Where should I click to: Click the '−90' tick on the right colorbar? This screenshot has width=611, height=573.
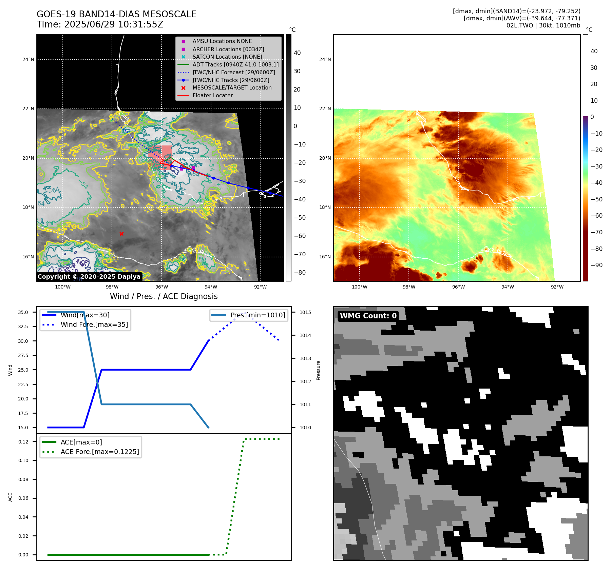[x=597, y=265]
